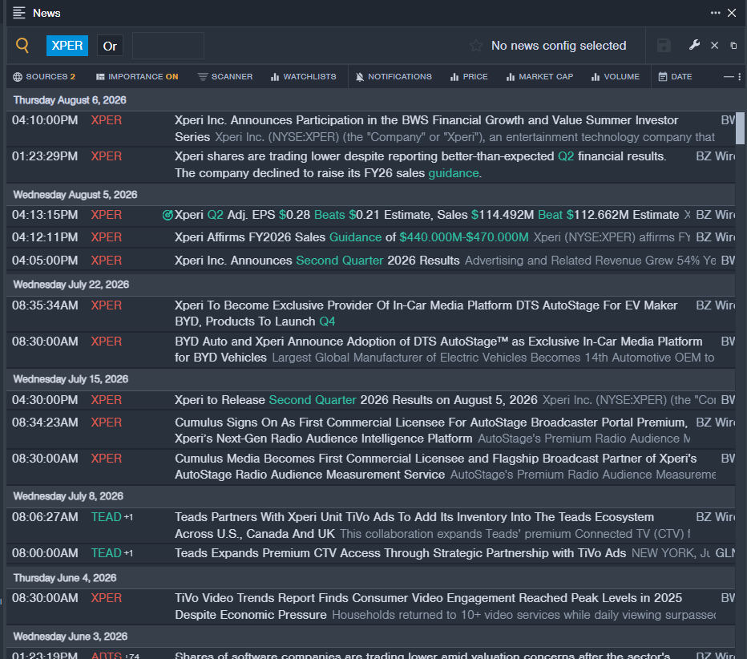Click XPER ticker in the 04:30:00PM row
Image resolution: width=747 pixels, height=659 pixels.
click(107, 400)
